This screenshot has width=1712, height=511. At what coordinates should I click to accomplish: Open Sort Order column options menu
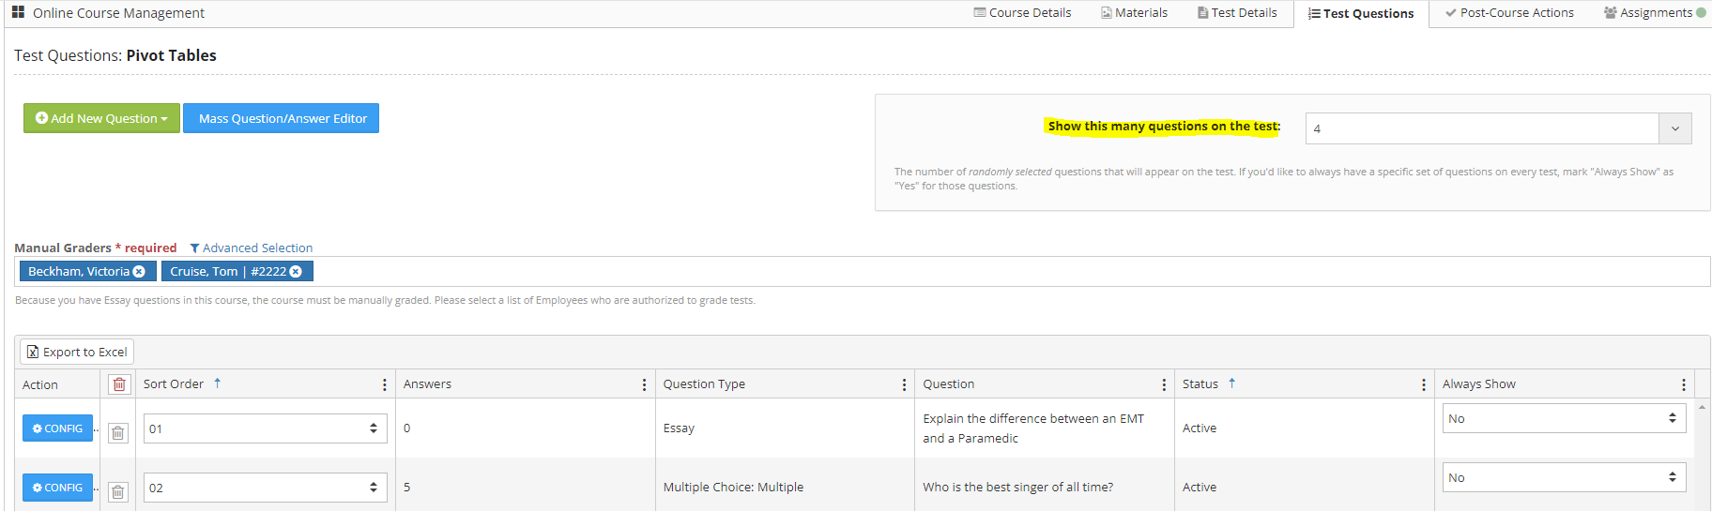[384, 384]
